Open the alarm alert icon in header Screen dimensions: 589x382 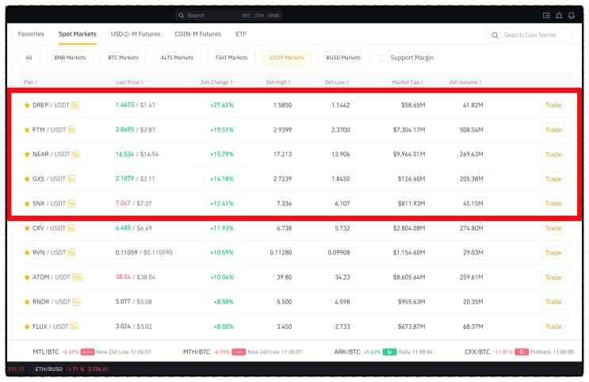click(x=559, y=15)
